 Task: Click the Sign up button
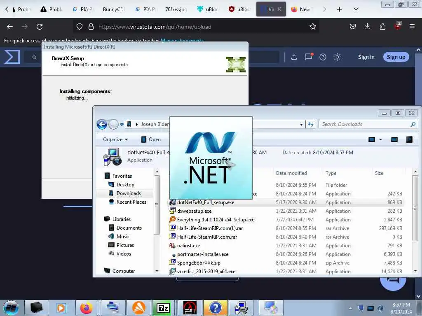[x=396, y=57]
